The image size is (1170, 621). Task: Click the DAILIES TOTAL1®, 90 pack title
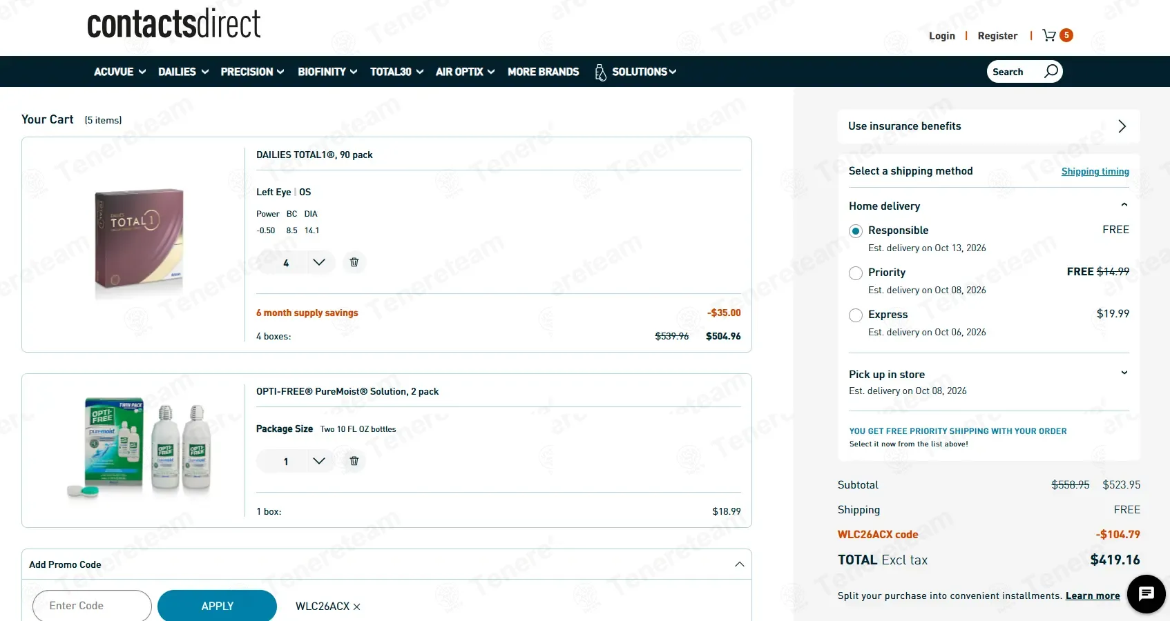(314, 155)
